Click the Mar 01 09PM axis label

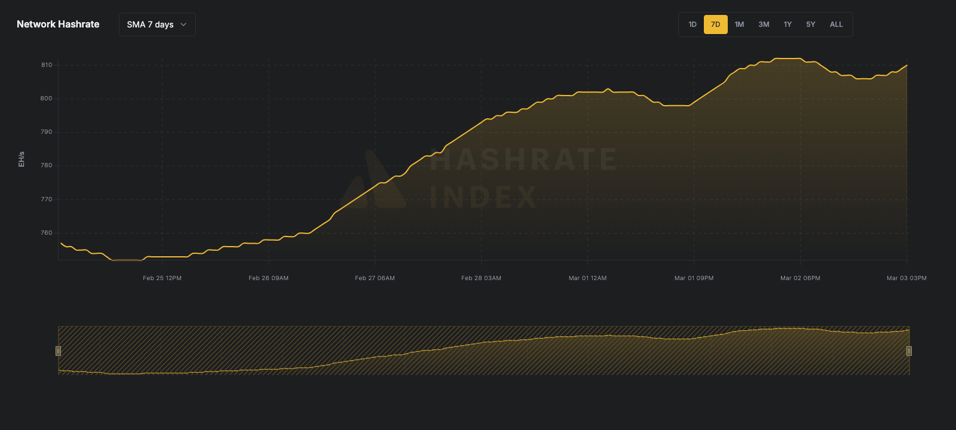694,278
